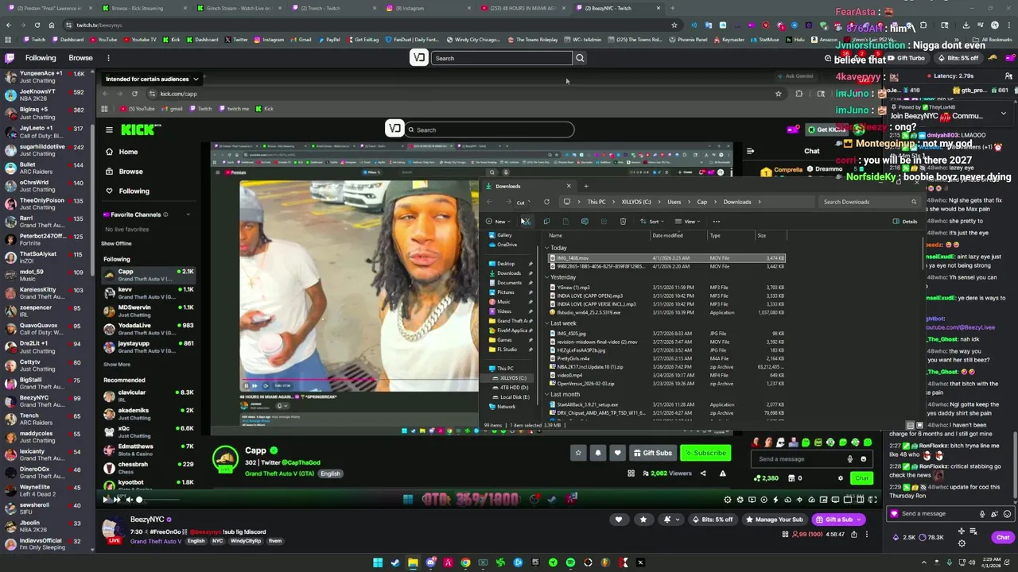Click Kick channel bell notification icon
Viewport: 1018px width, 572px height.
click(598, 453)
